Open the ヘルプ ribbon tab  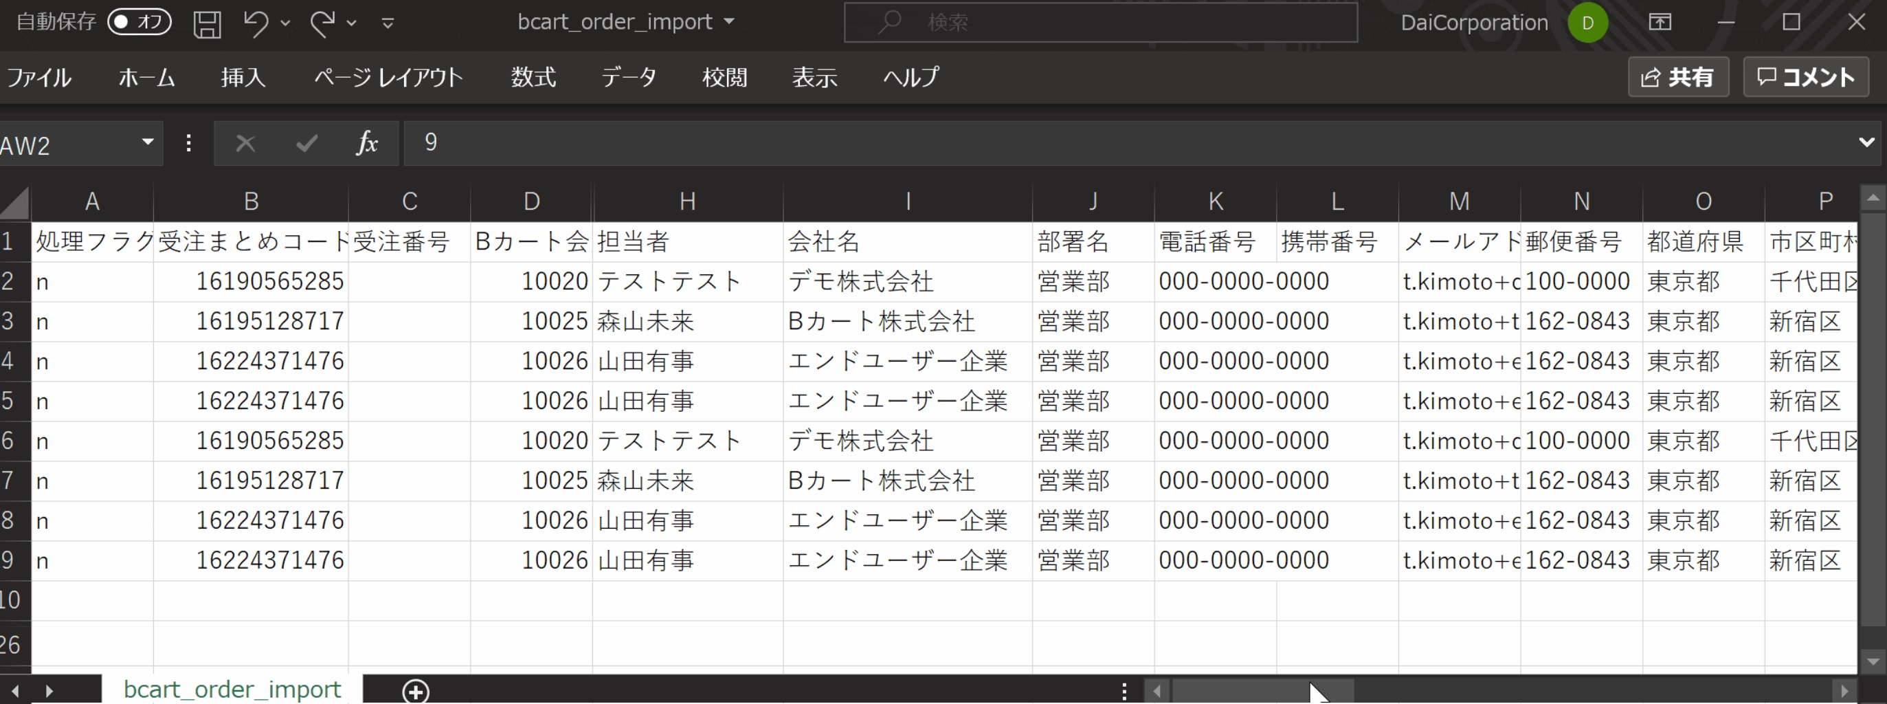pyautogui.click(x=911, y=77)
